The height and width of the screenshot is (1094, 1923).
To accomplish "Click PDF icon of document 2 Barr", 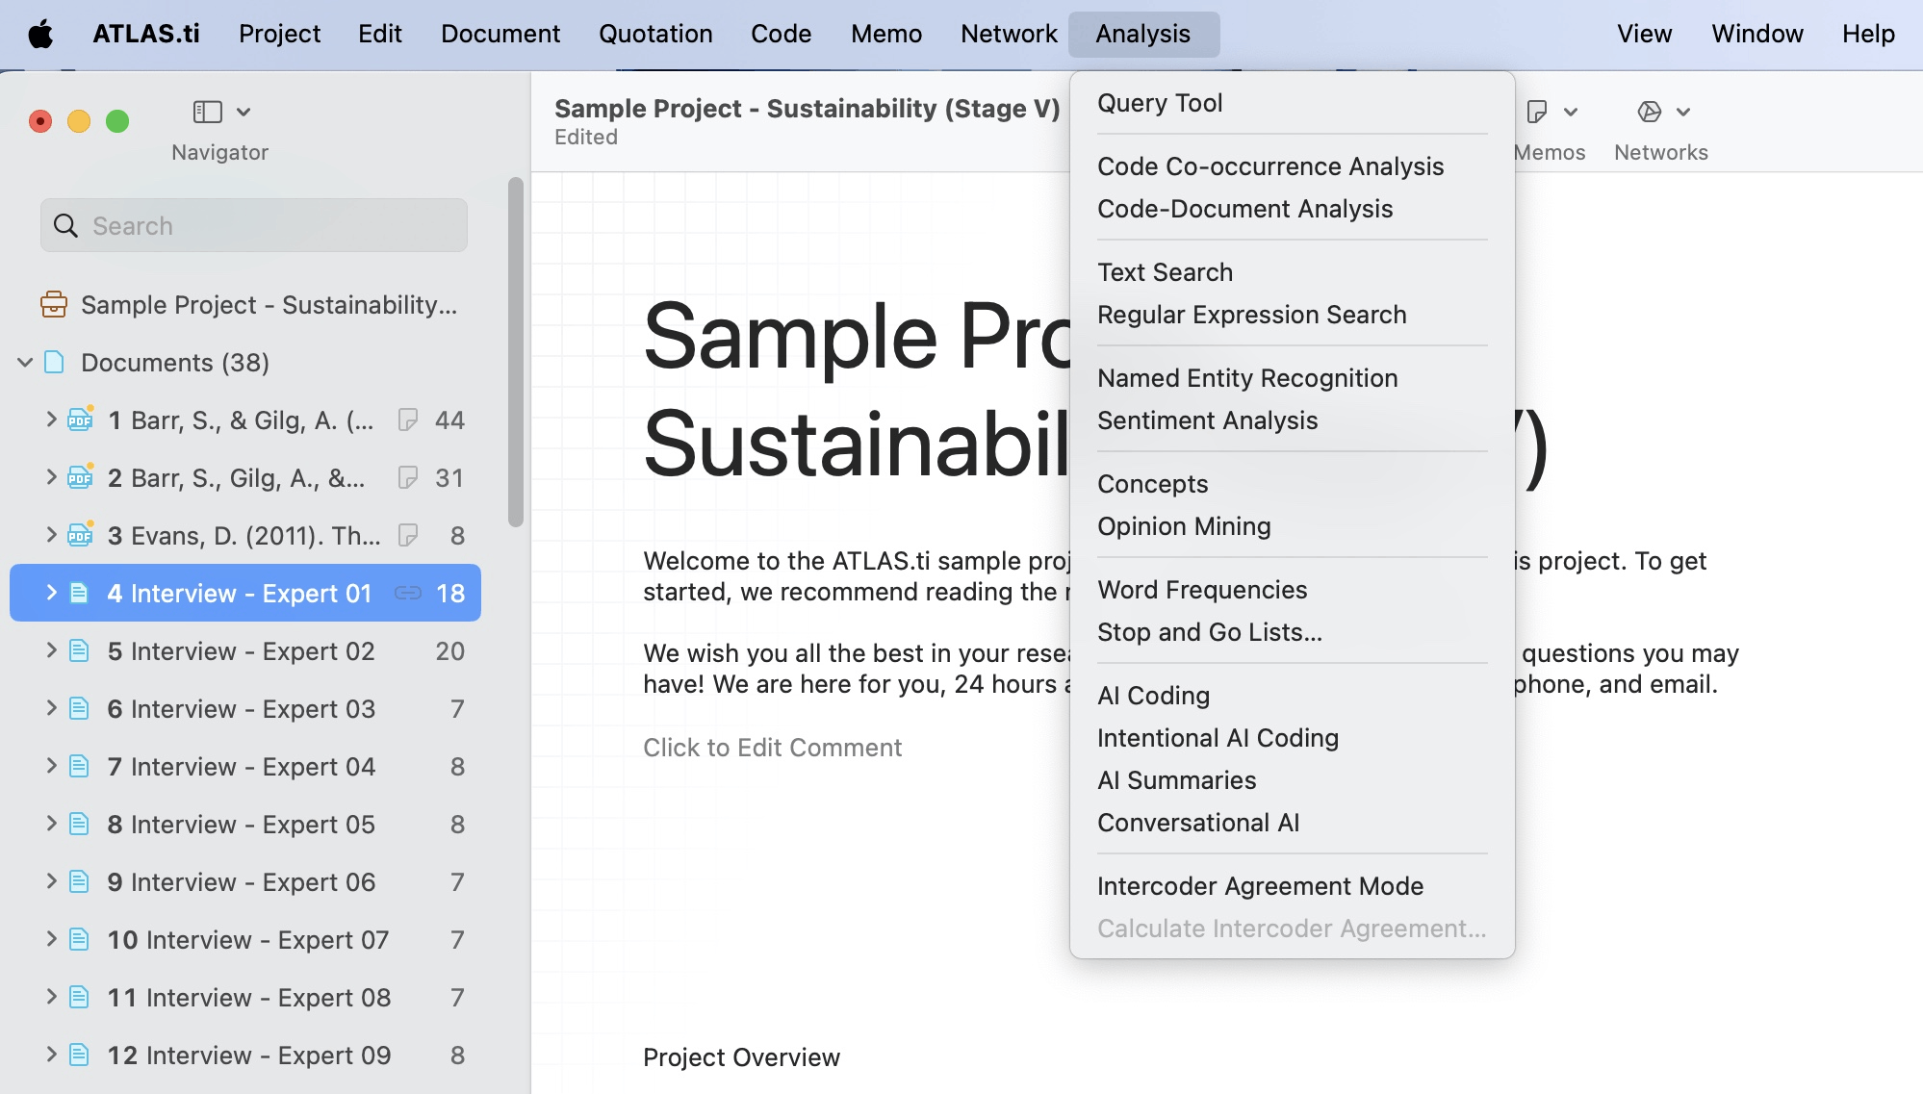I will click(81, 476).
